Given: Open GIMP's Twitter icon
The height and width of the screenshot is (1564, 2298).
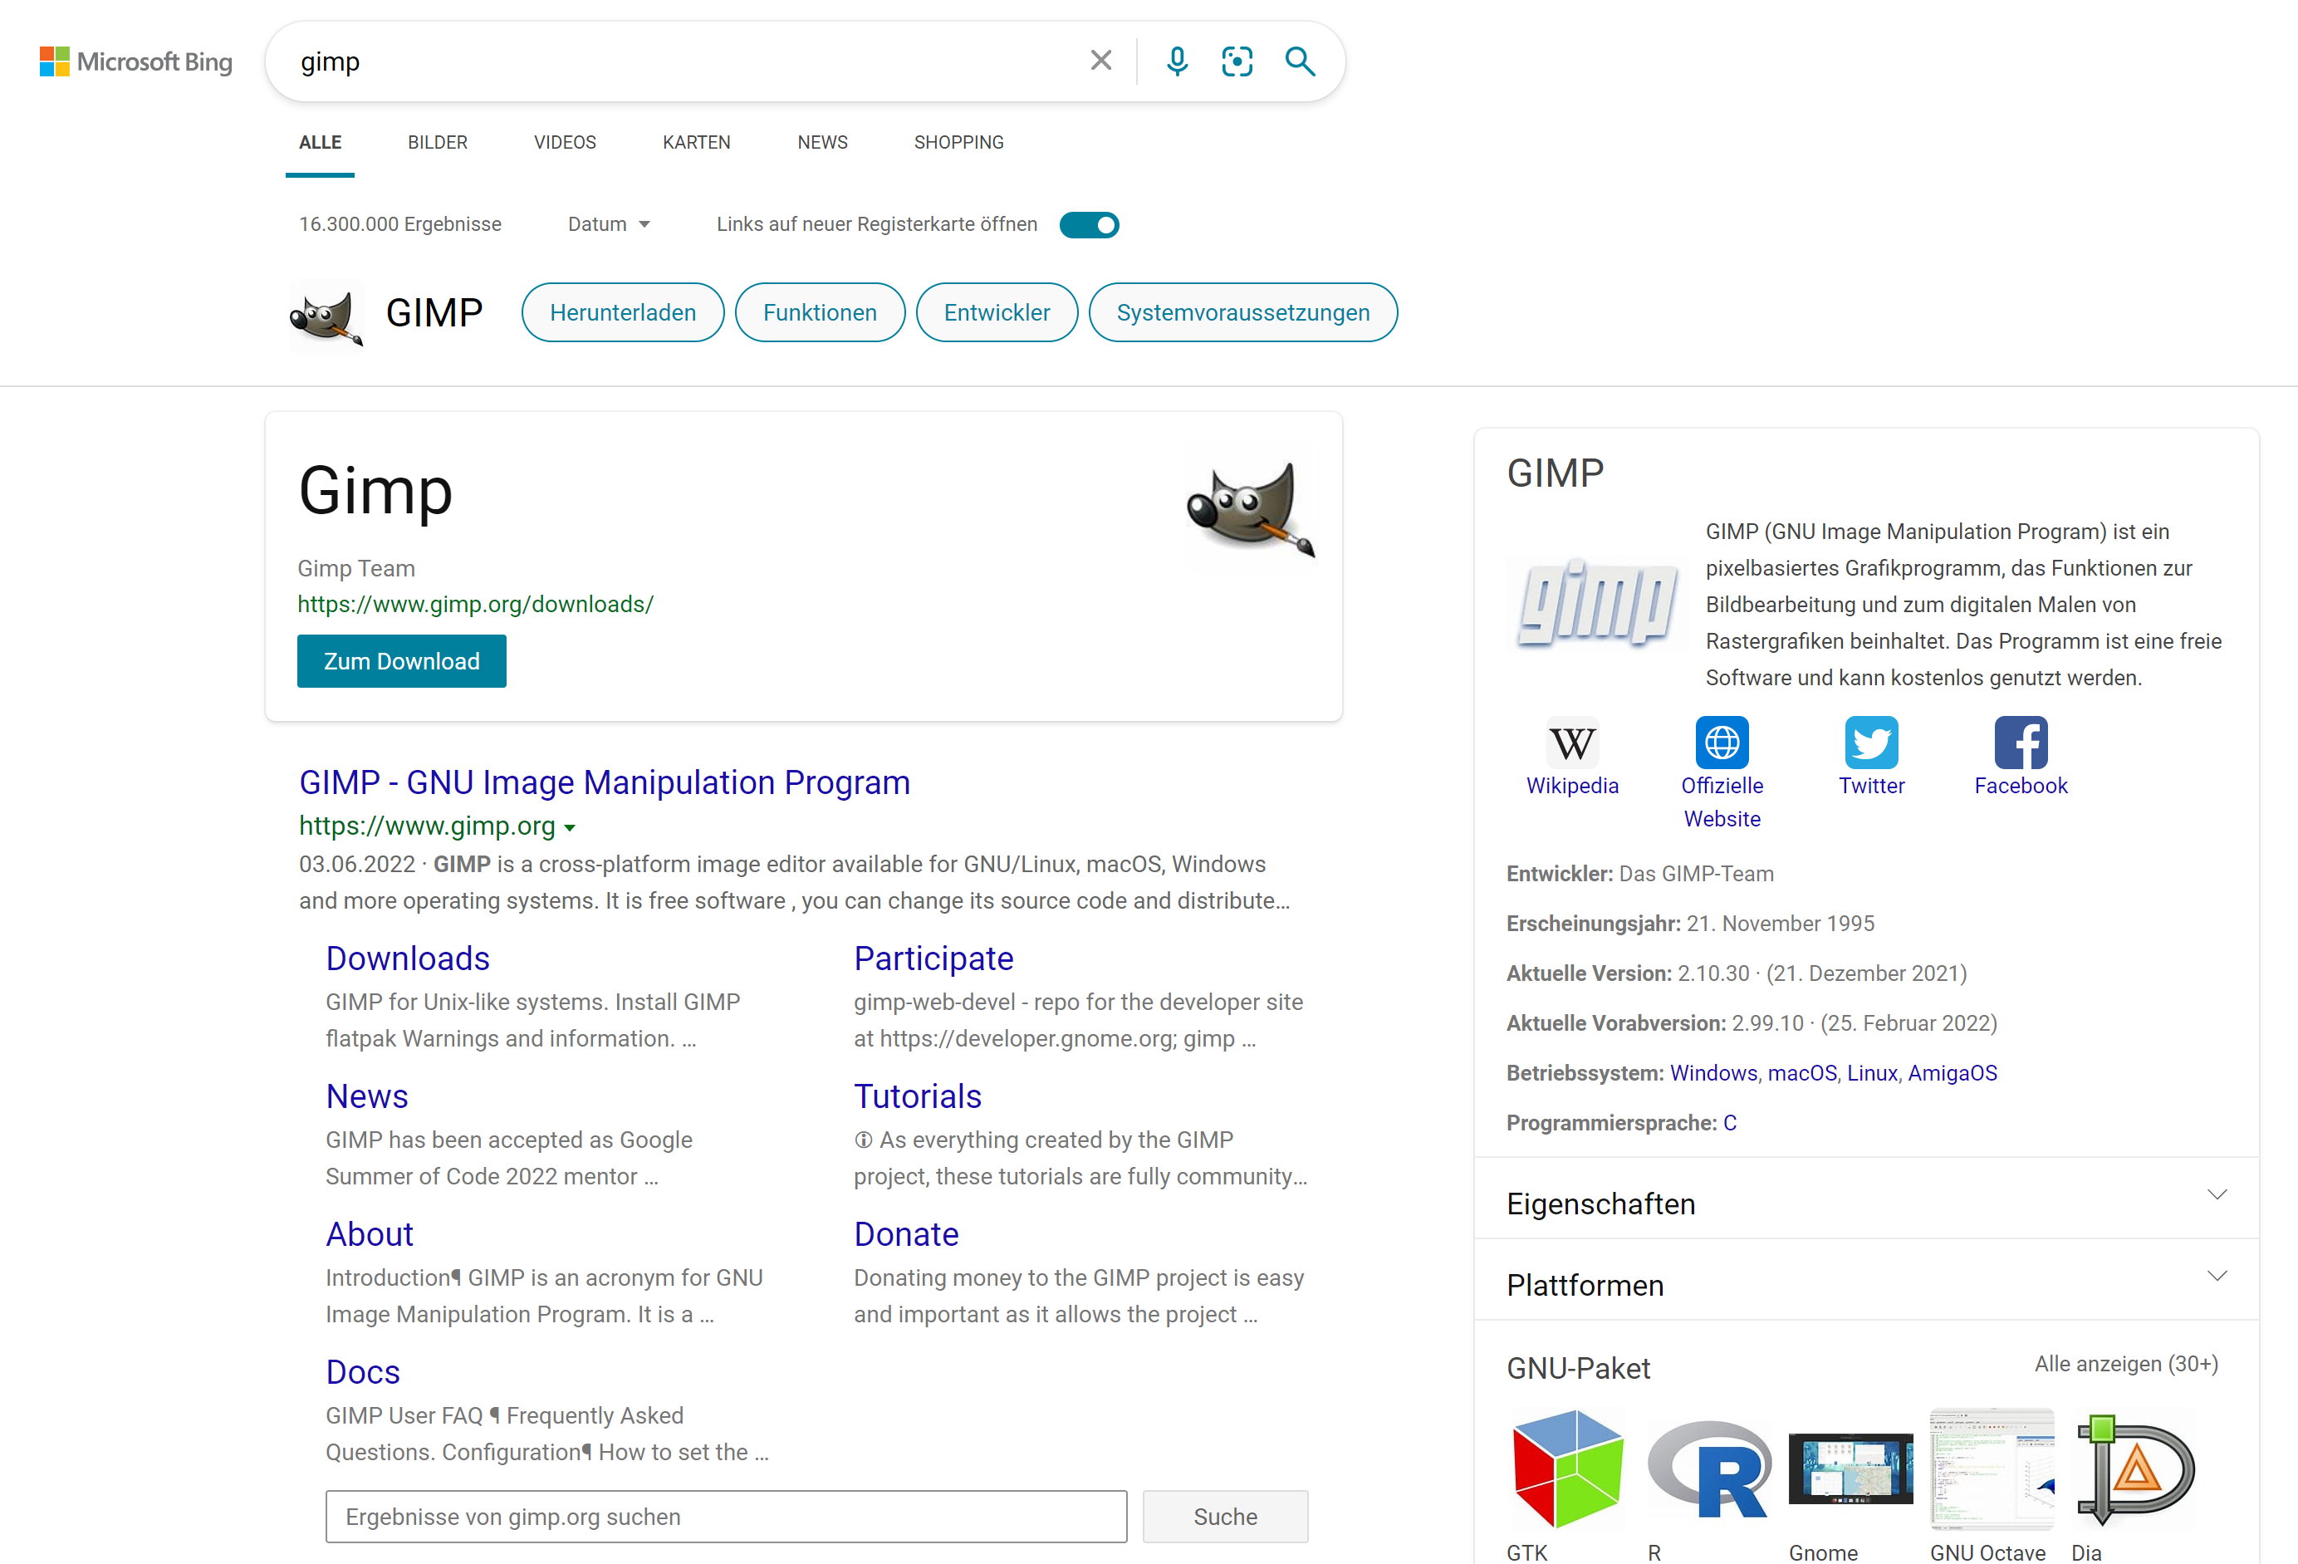Looking at the screenshot, I should pos(1871,743).
